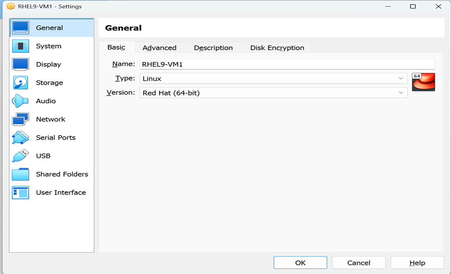Open the Version dropdown showing Red Hat
451x274 pixels.
coord(274,93)
